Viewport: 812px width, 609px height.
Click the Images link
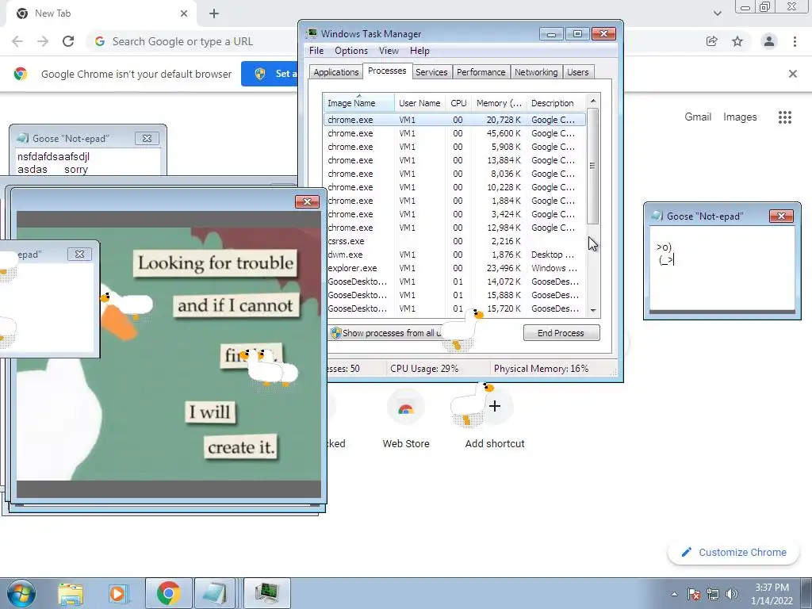[740, 117]
